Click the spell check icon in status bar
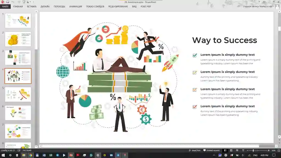The height and width of the screenshot is (158, 281). coord(19,150)
